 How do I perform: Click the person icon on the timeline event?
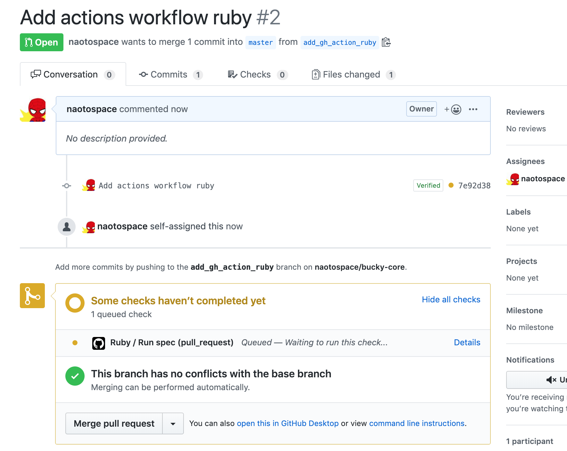coord(67,227)
